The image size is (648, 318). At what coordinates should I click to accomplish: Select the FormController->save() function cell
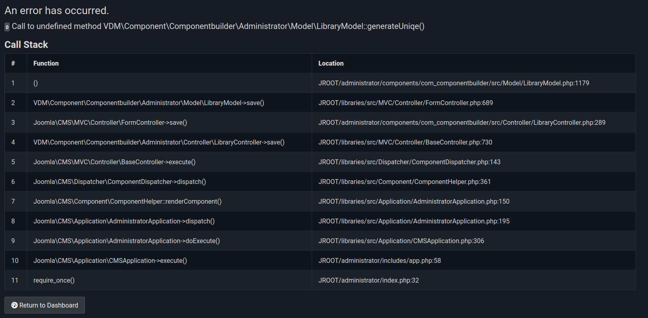click(169, 122)
